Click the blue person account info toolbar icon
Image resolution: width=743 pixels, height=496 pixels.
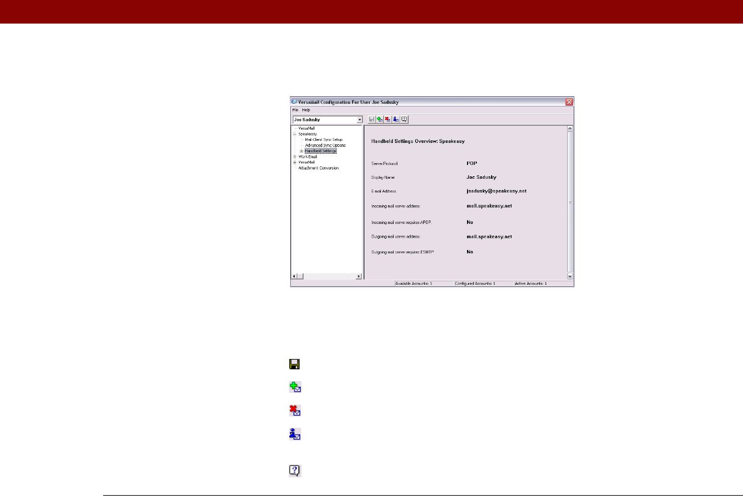[396, 119]
